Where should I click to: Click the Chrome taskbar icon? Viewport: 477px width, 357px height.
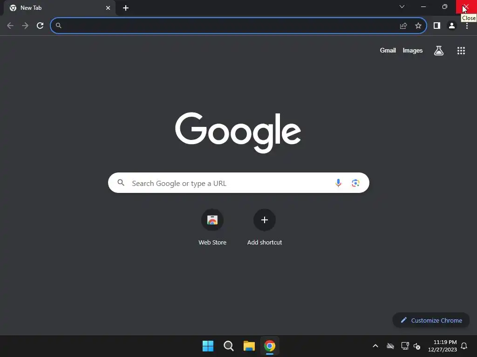pyautogui.click(x=270, y=346)
